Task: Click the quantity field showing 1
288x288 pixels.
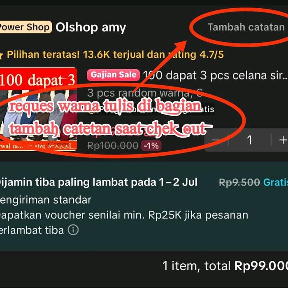Action: 250,140
